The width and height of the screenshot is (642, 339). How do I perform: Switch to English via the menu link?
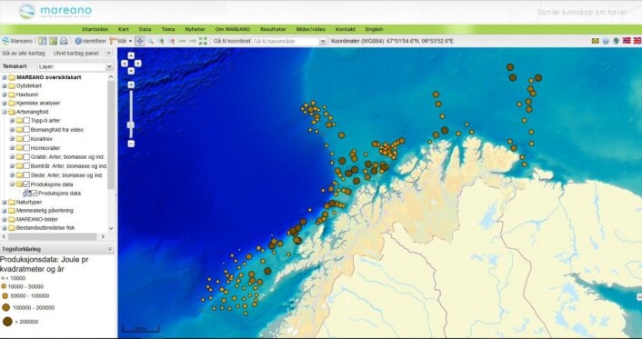pos(375,29)
